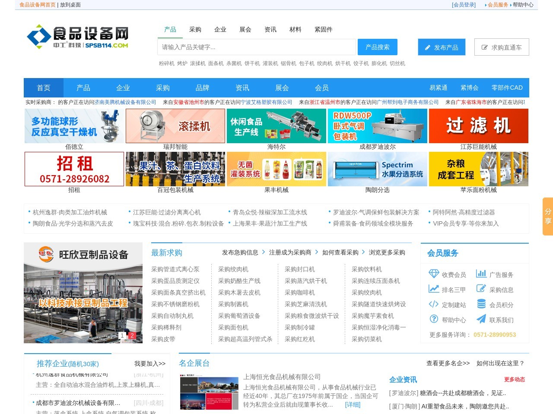Open the 采购咖啡机 listing
The height and width of the screenshot is (414, 553).
tap(300, 292)
